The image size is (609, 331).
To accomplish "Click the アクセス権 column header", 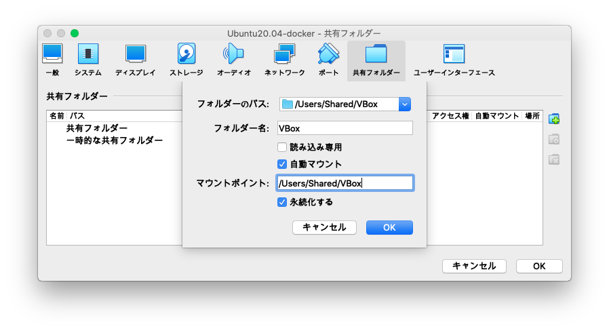I will pyautogui.click(x=450, y=116).
